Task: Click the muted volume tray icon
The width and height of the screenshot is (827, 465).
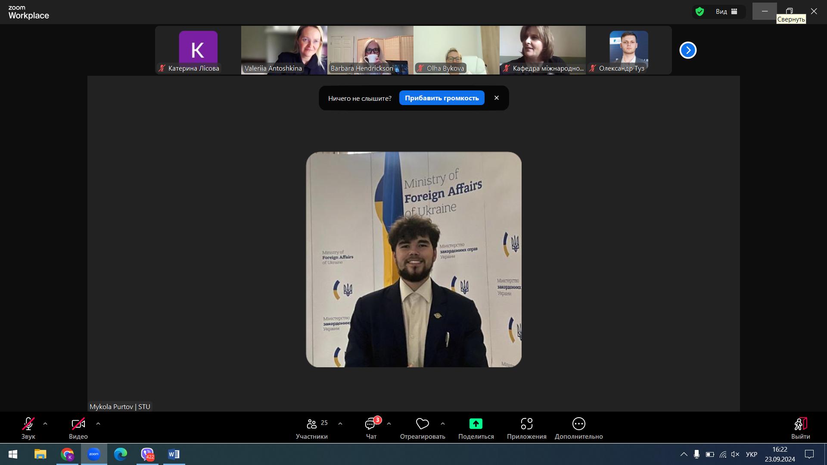Action: (735, 454)
